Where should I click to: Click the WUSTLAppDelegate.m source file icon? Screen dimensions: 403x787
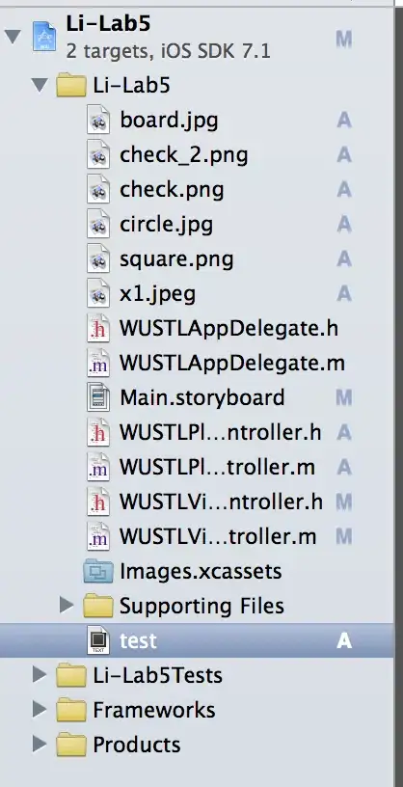98,363
